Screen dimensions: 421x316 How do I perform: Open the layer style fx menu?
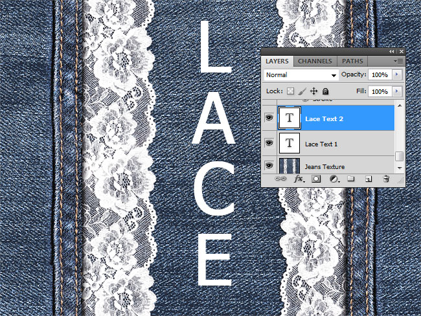[x=299, y=179]
